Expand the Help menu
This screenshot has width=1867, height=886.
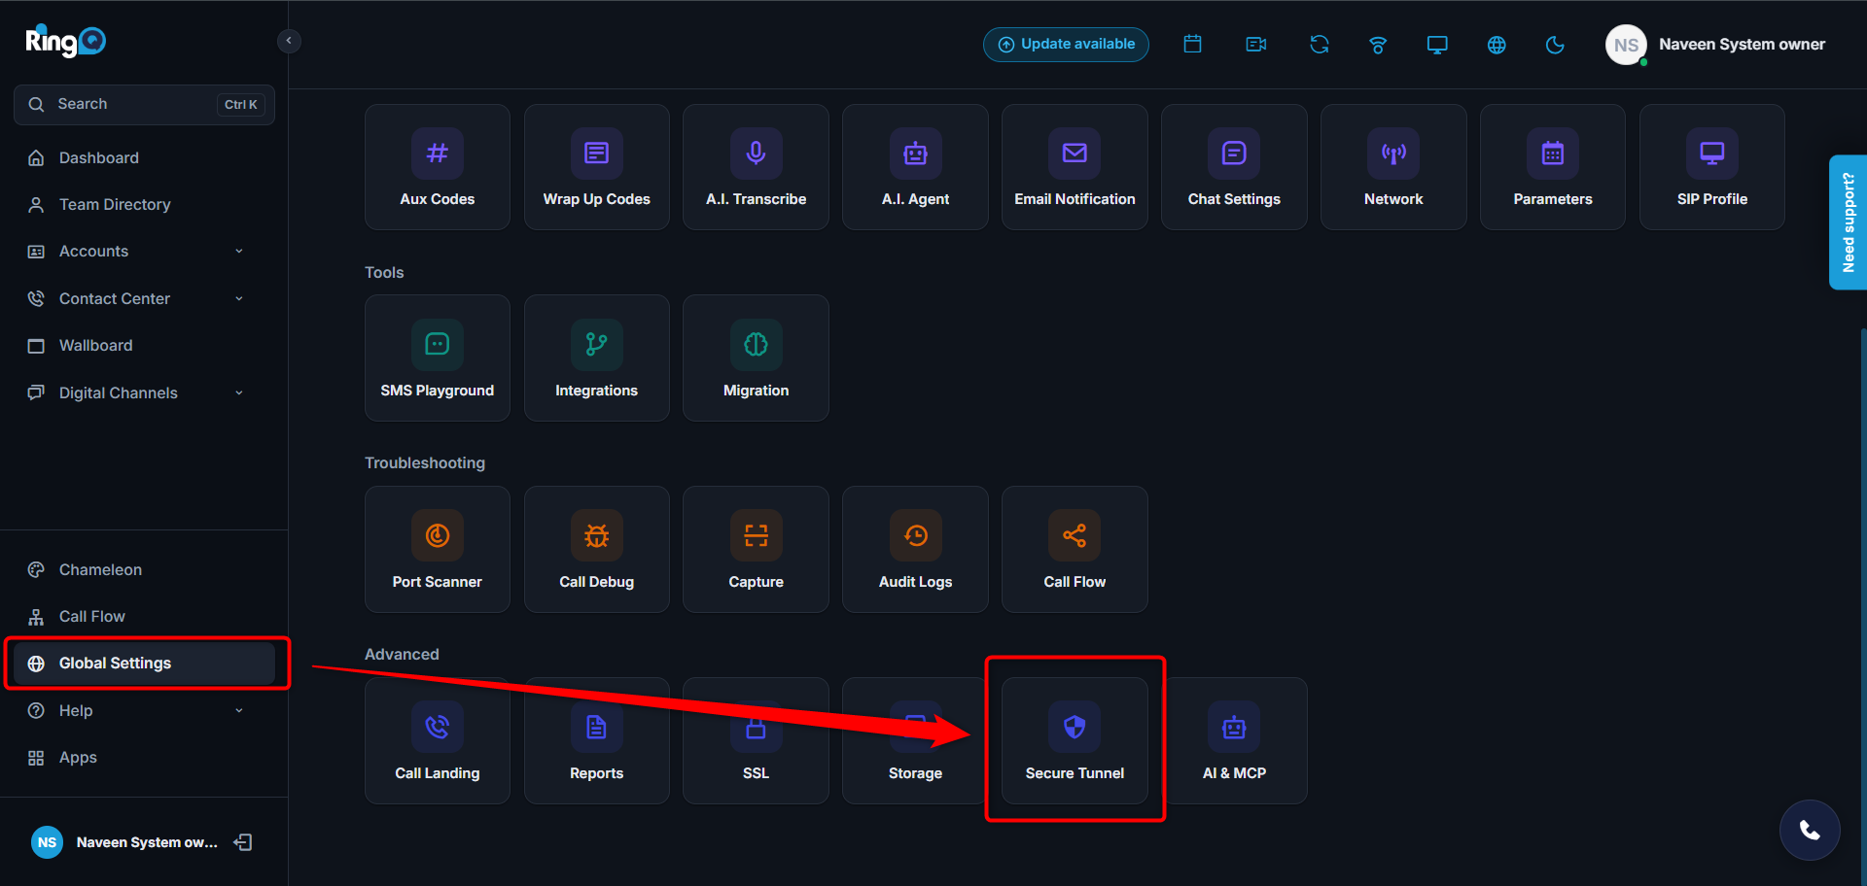144,711
